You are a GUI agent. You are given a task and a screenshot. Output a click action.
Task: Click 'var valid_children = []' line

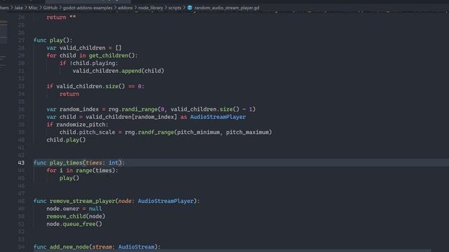[x=84, y=48]
